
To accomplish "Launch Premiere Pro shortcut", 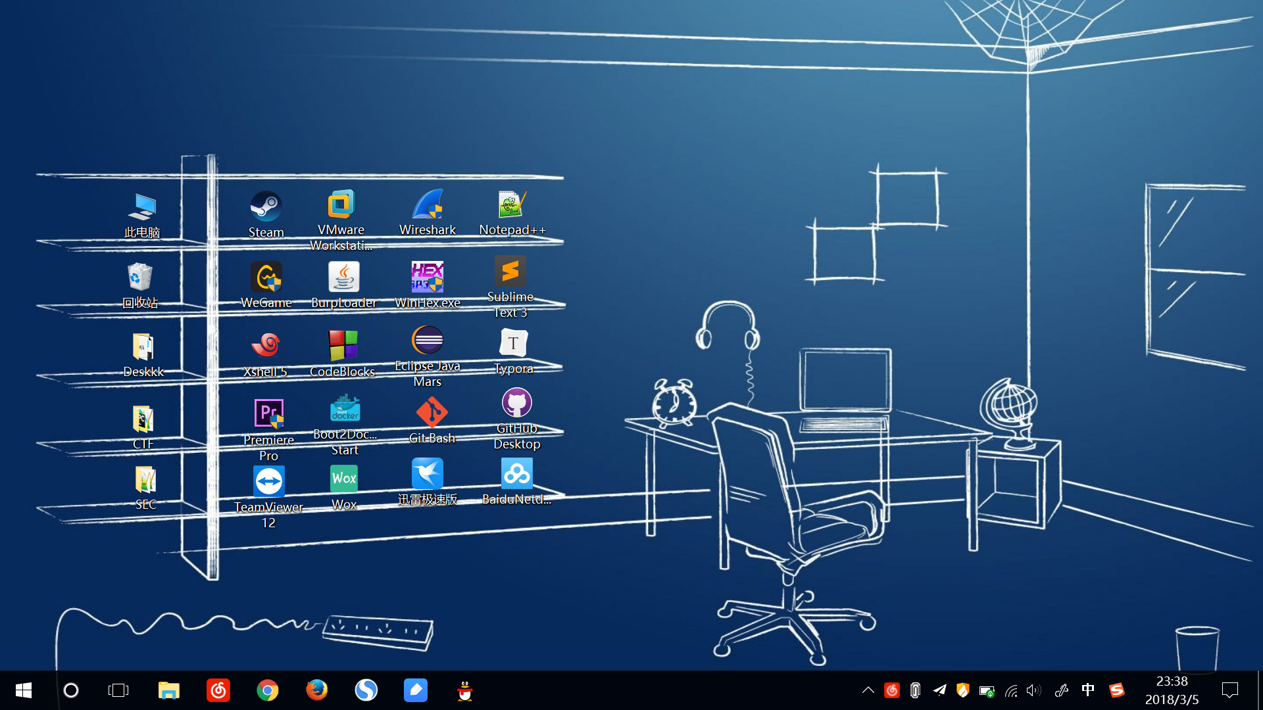I will (x=268, y=431).
